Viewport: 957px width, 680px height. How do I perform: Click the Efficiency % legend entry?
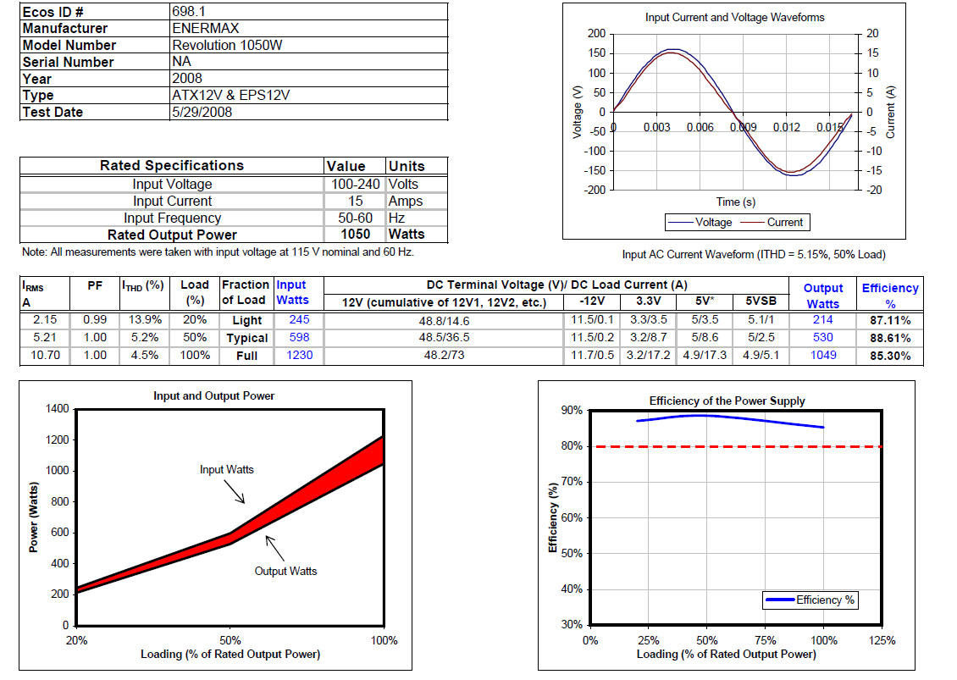pos(824,600)
